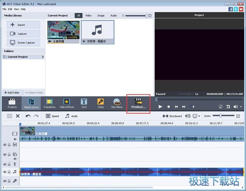Viewport: 246px width, 191px height.
Task: Go to the previous frame
Action: [x=176, y=107]
